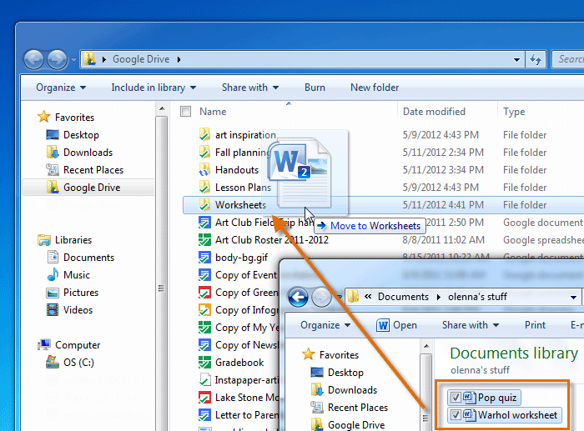Open the Share with dropdown in olenna's stuff window
584x431 pixels.
[x=471, y=325]
